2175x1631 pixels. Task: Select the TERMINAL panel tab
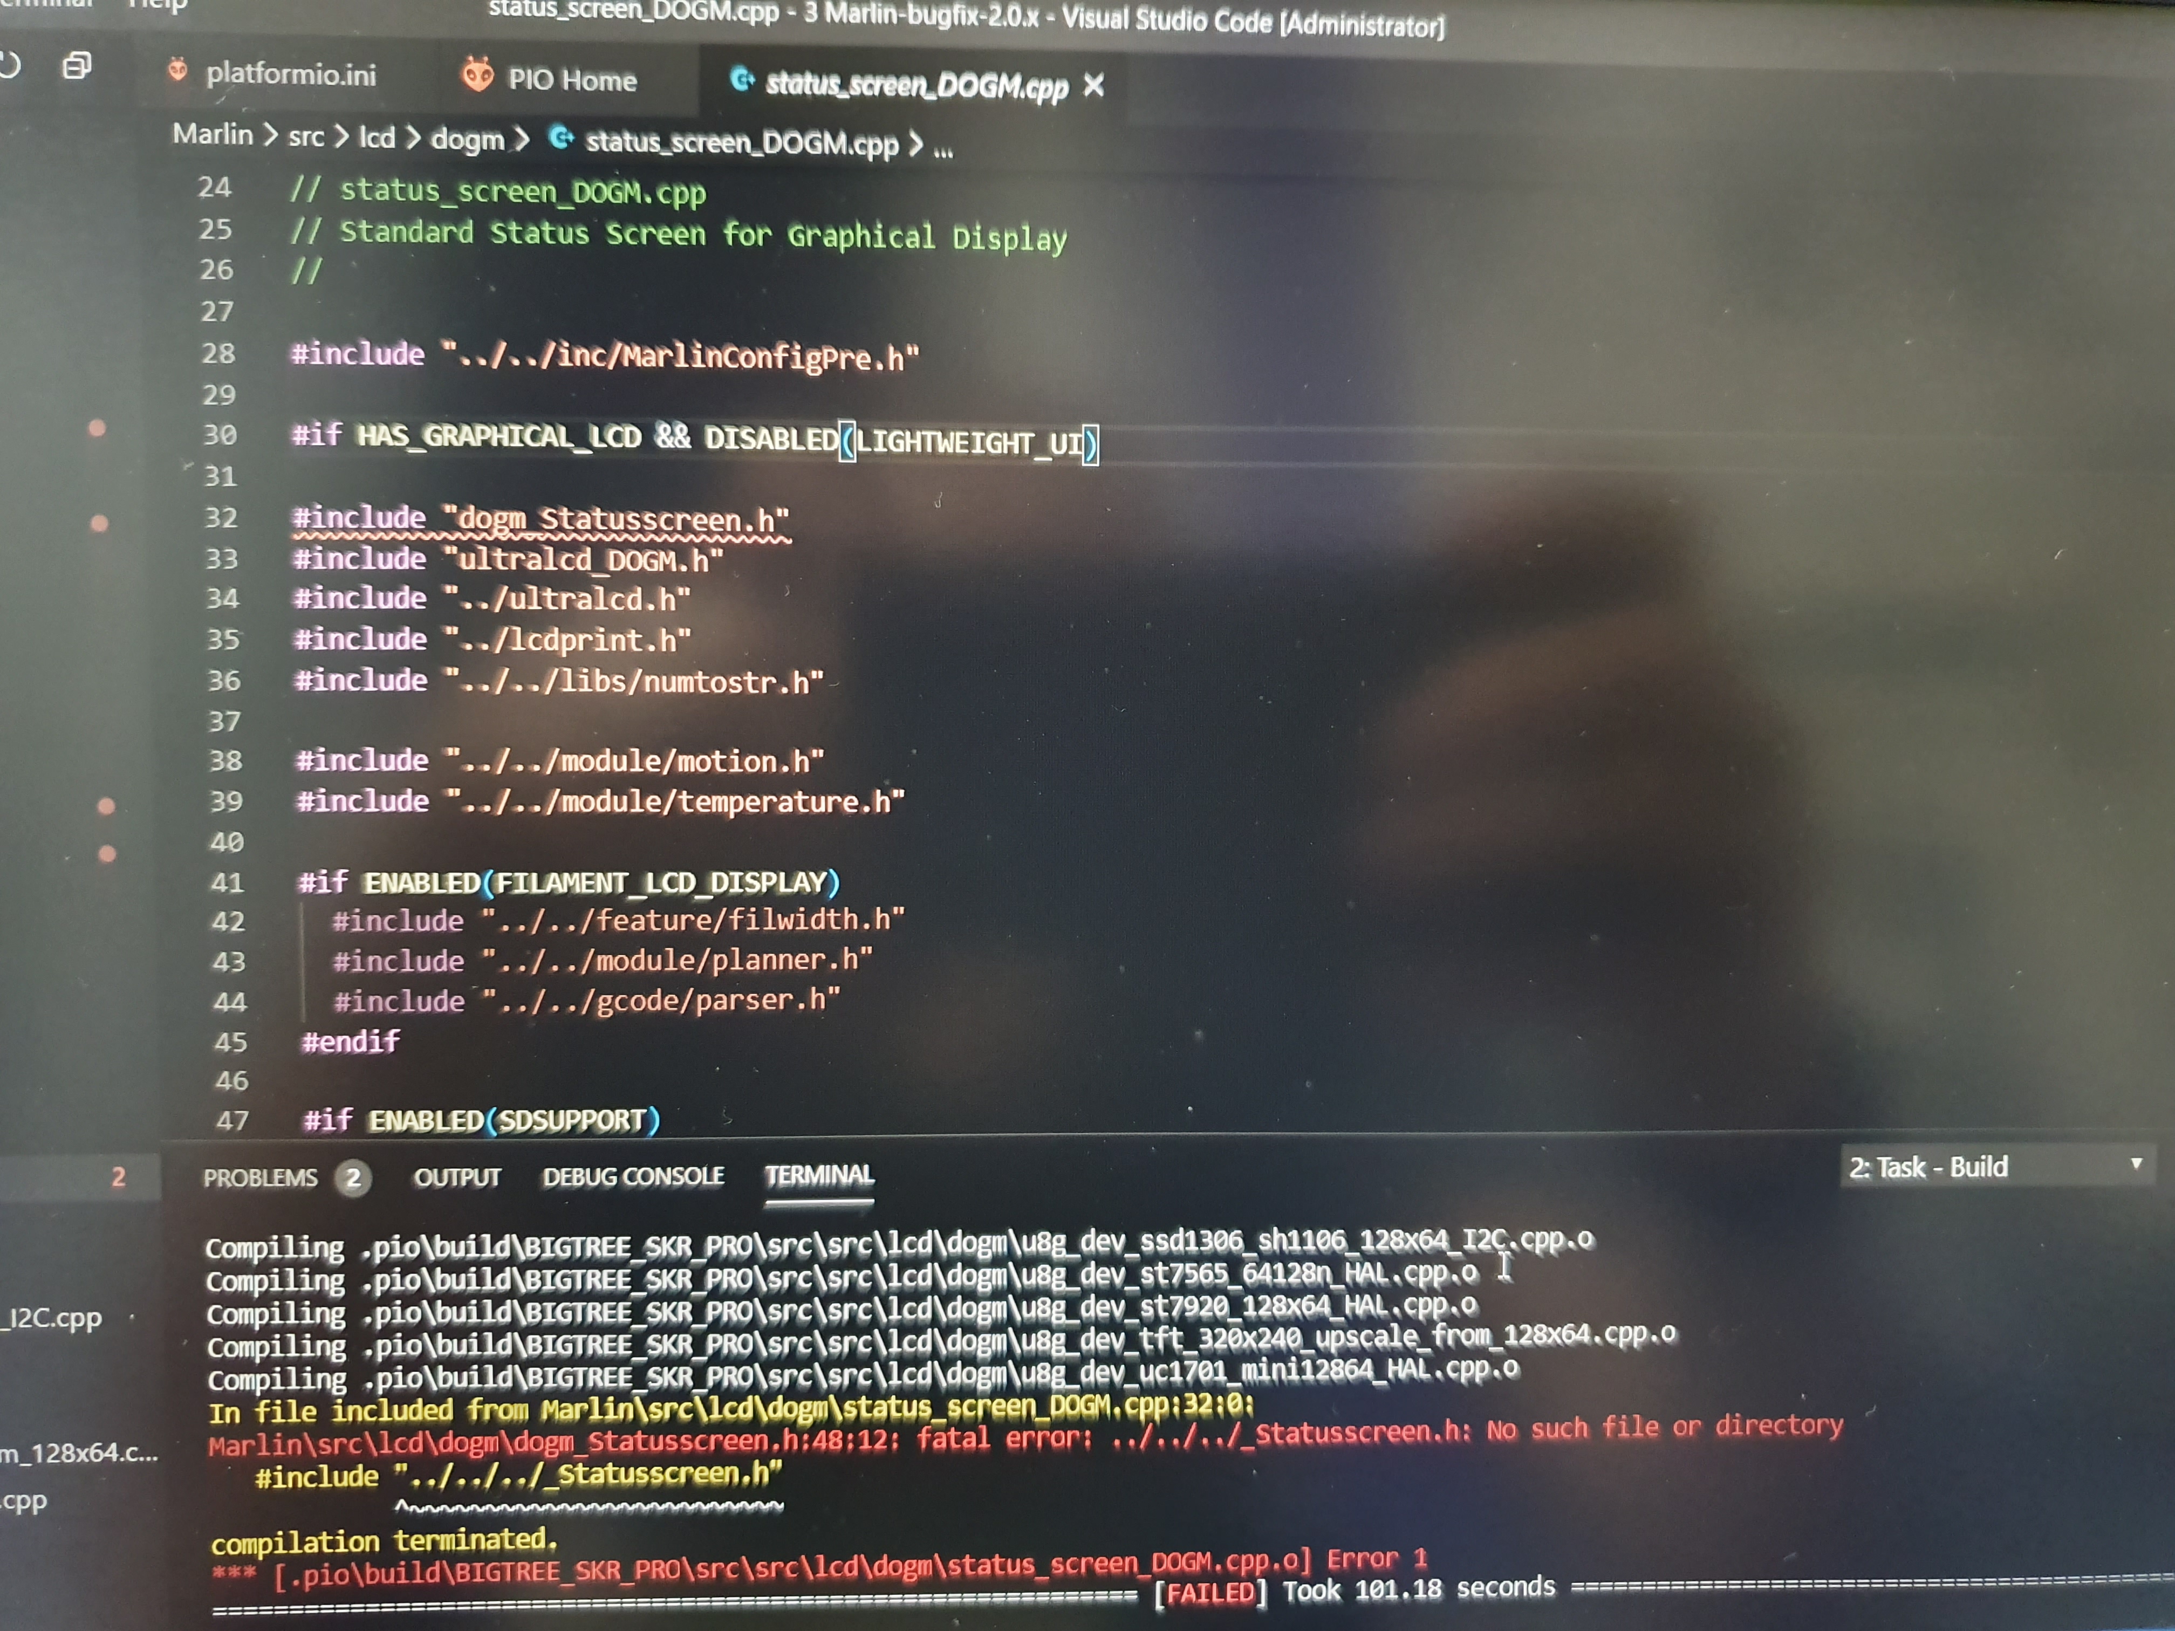coord(819,1175)
